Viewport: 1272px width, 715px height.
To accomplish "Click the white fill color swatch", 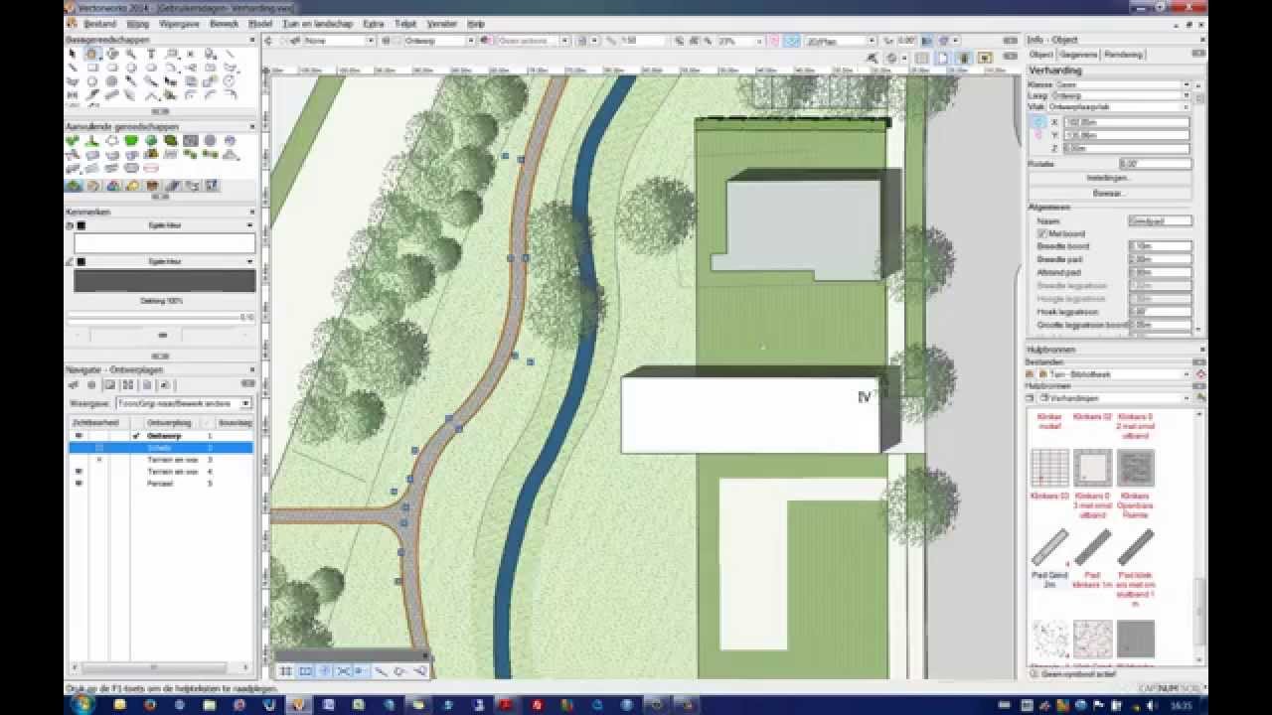I will [165, 243].
